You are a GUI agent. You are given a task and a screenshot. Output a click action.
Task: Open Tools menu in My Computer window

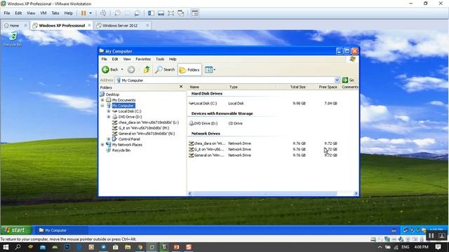click(x=160, y=59)
